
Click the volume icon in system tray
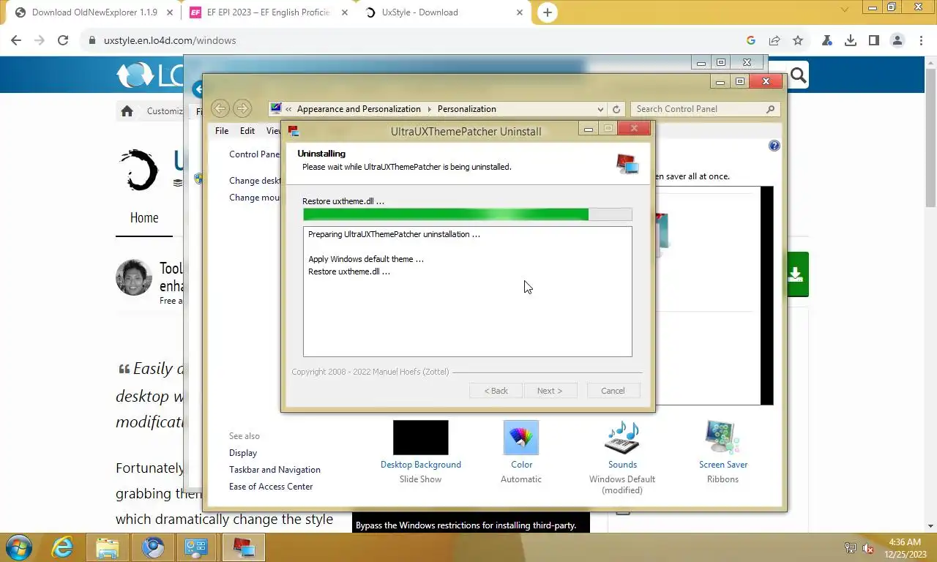tap(869, 548)
